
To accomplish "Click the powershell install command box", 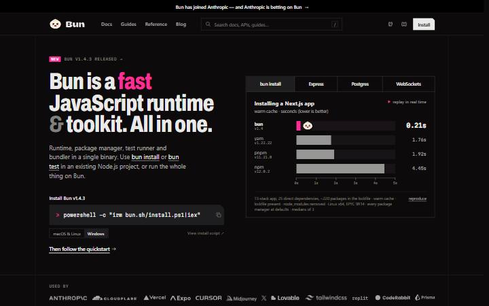I will (137, 215).
